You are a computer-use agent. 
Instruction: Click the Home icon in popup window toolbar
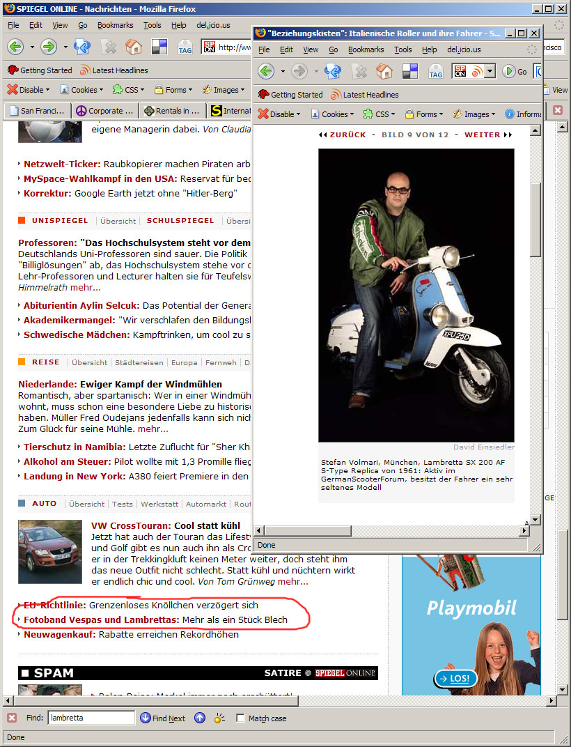384,72
